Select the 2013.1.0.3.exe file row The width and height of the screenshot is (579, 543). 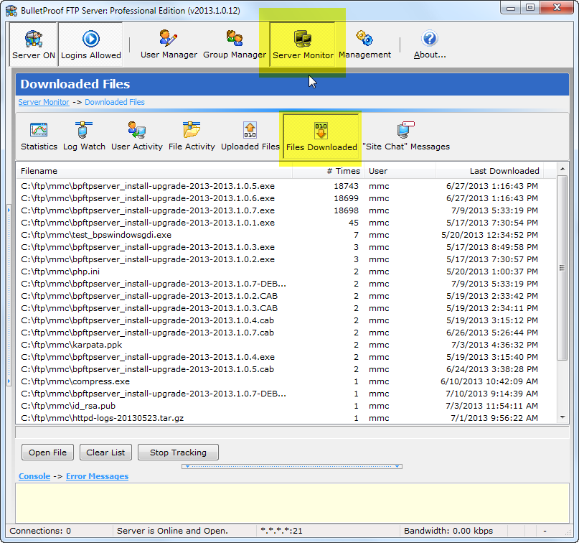tap(286, 247)
